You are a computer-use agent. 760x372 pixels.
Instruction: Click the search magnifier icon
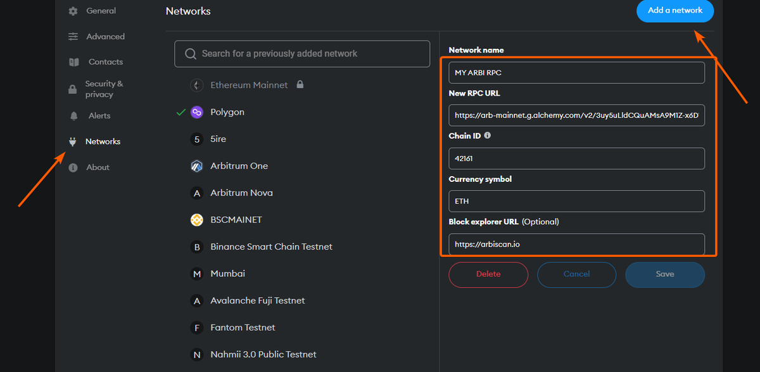[x=190, y=54]
